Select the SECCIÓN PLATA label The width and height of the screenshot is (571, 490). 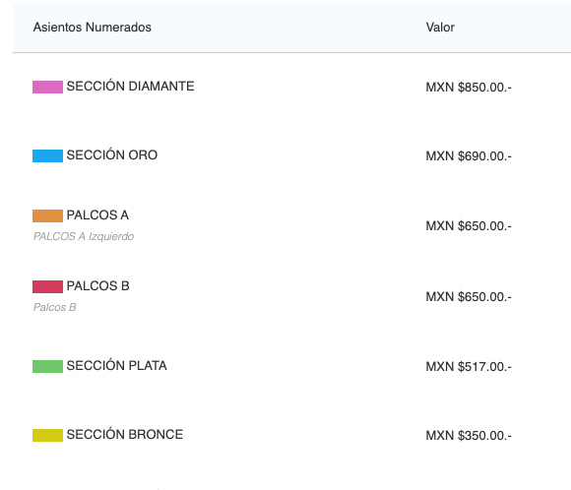pos(116,365)
